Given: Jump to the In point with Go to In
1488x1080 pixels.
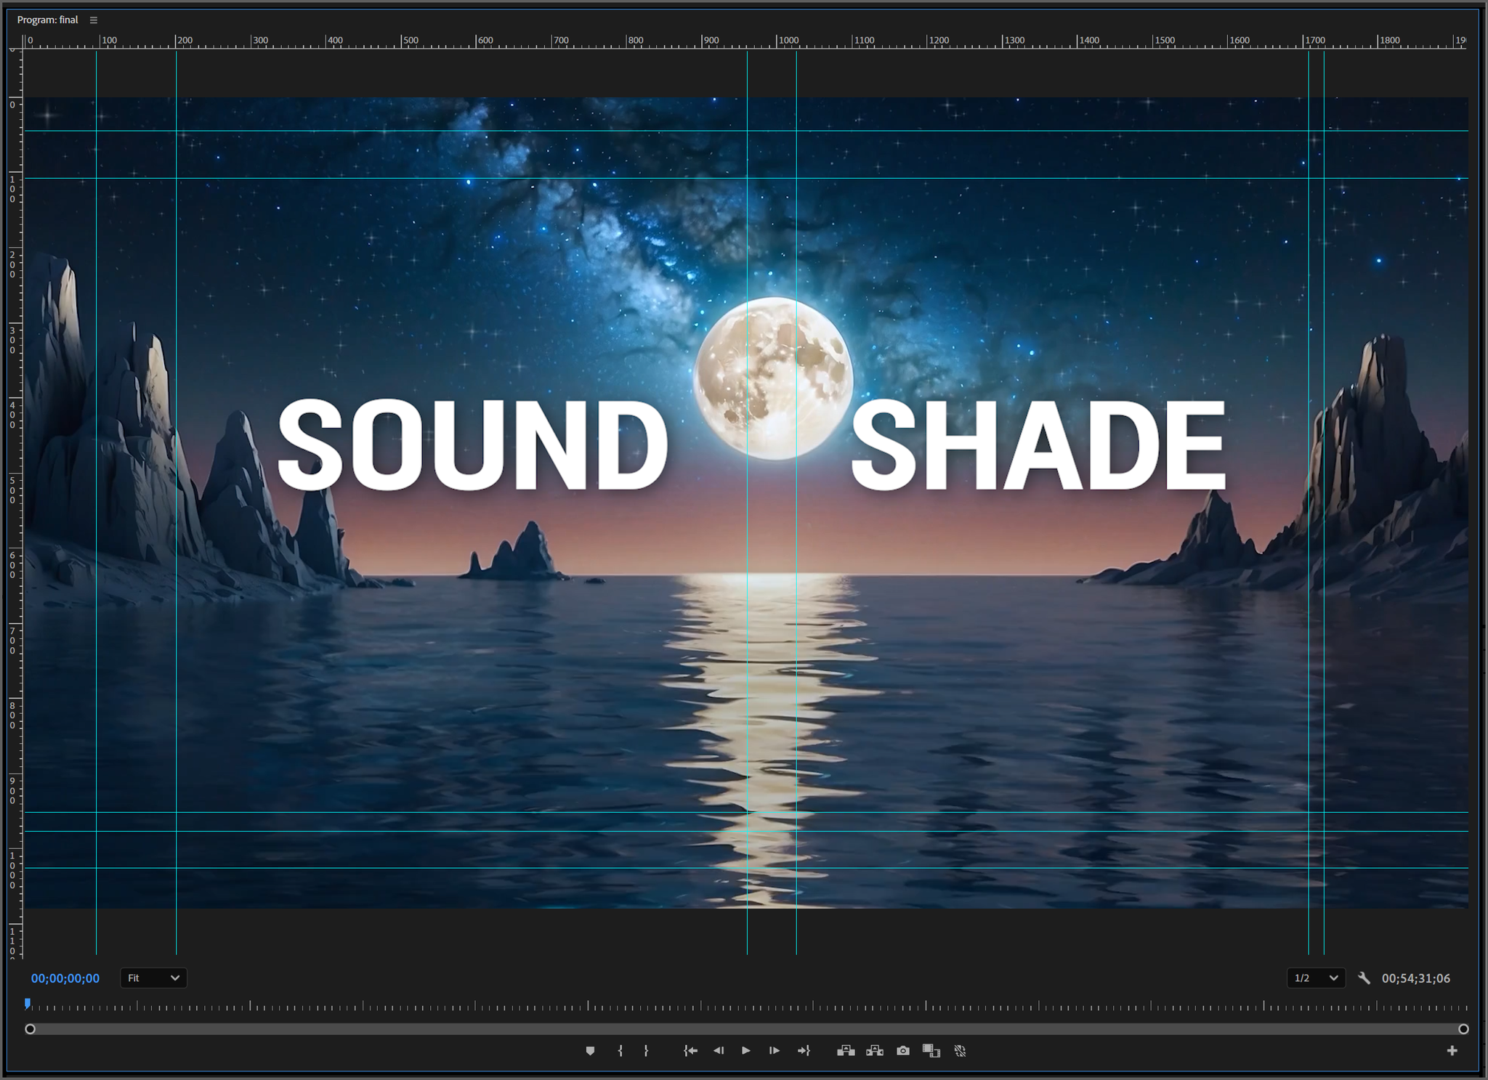Looking at the screenshot, I should tap(690, 1050).
